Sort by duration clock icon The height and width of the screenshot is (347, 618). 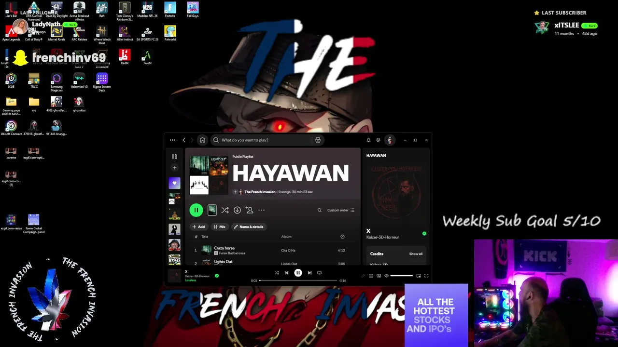click(342, 237)
